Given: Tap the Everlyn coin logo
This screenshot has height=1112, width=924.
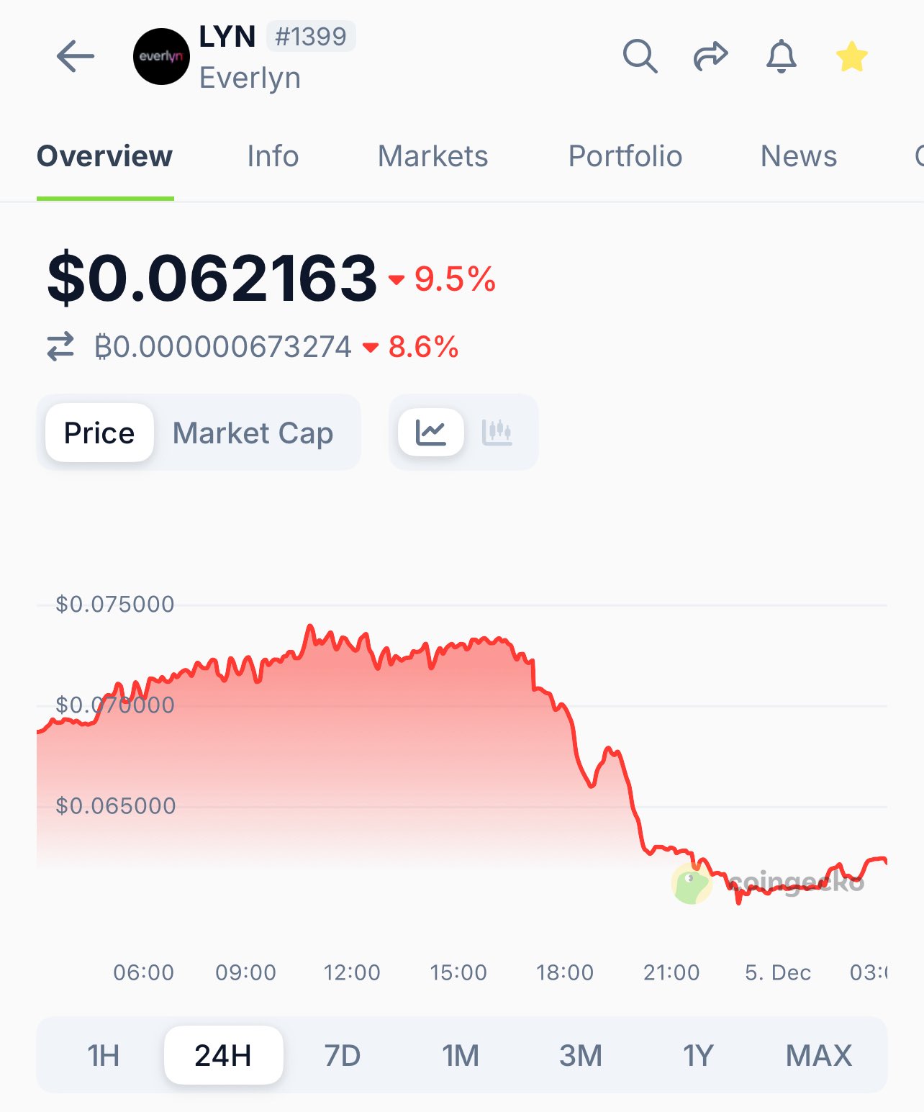Looking at the screenshot, I should [161, 57].
